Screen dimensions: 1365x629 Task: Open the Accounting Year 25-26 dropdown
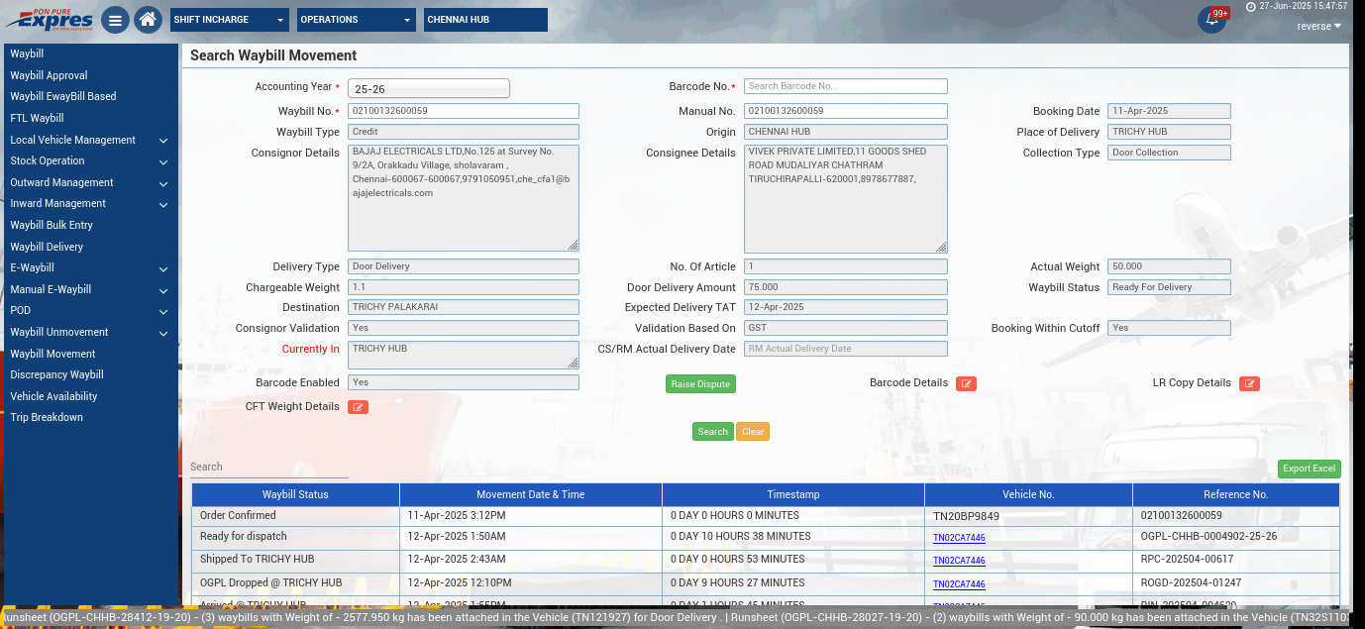[x=429, y=89]
